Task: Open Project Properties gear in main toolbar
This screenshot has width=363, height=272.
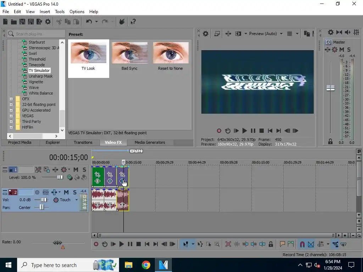Action: click(x=48, y=22)
